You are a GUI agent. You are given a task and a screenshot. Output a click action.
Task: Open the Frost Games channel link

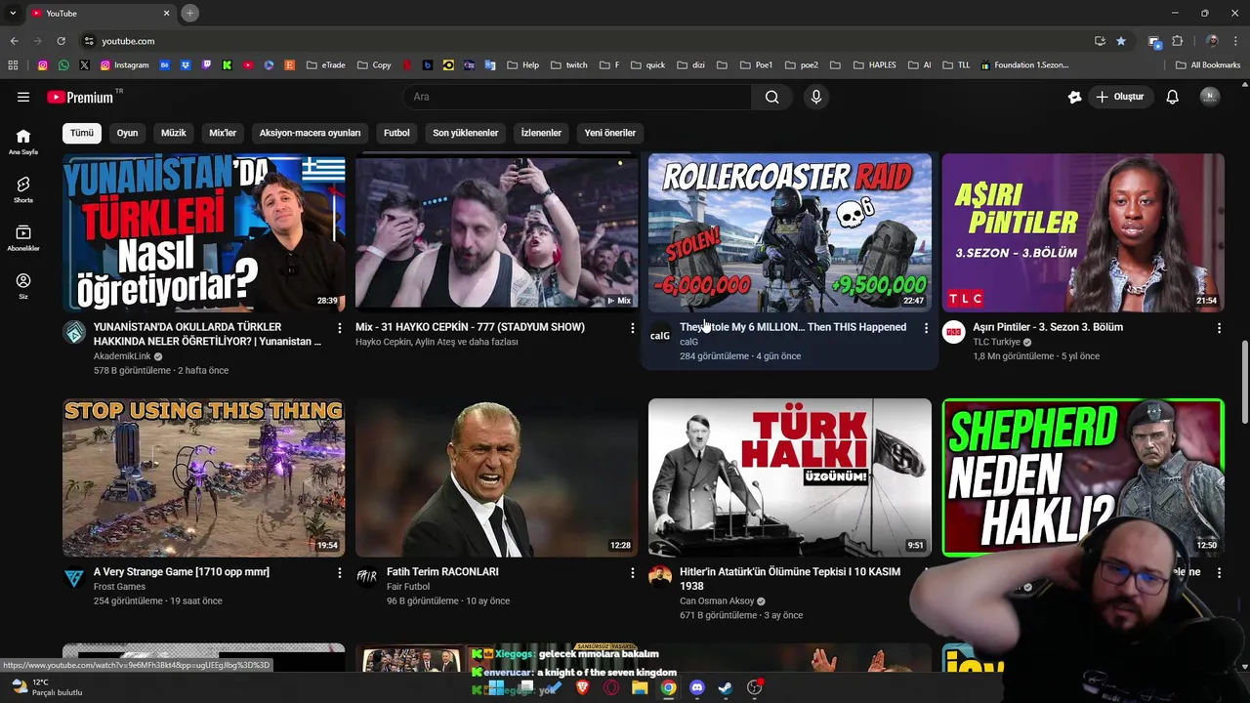[119, 587]
